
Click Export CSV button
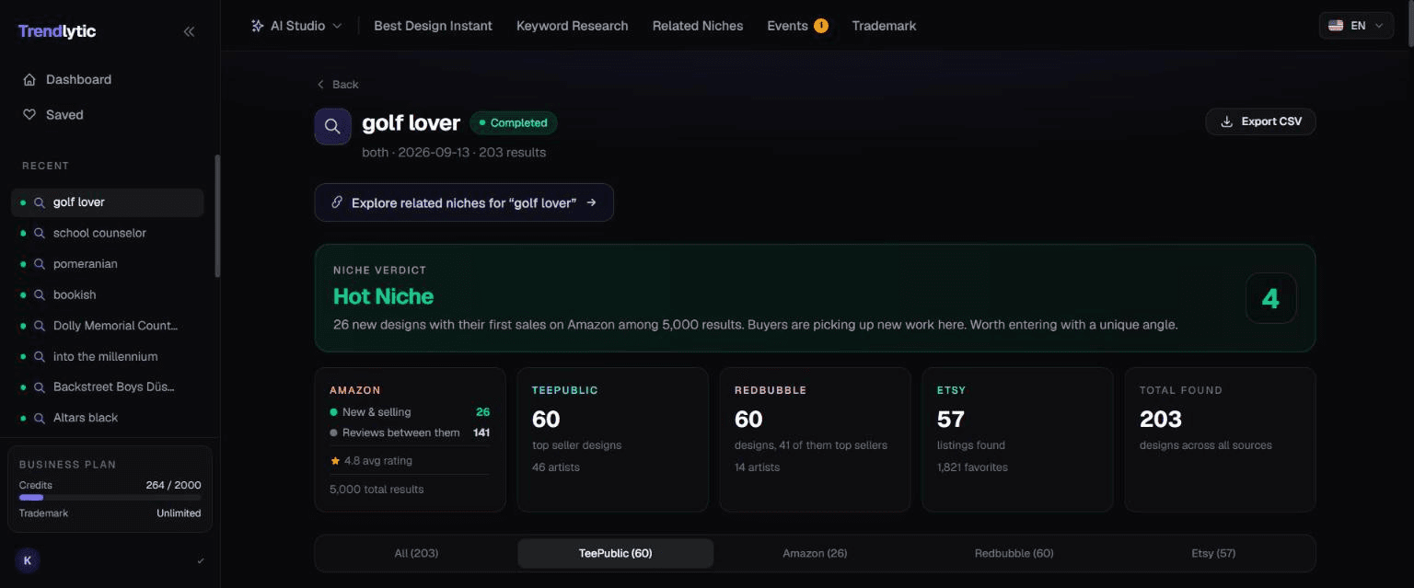(x=1260, y=121)
